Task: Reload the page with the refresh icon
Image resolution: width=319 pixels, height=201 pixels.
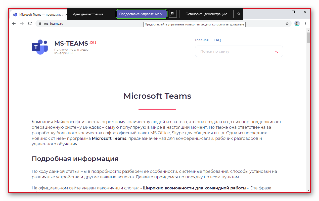Action: tap(30, 23)
